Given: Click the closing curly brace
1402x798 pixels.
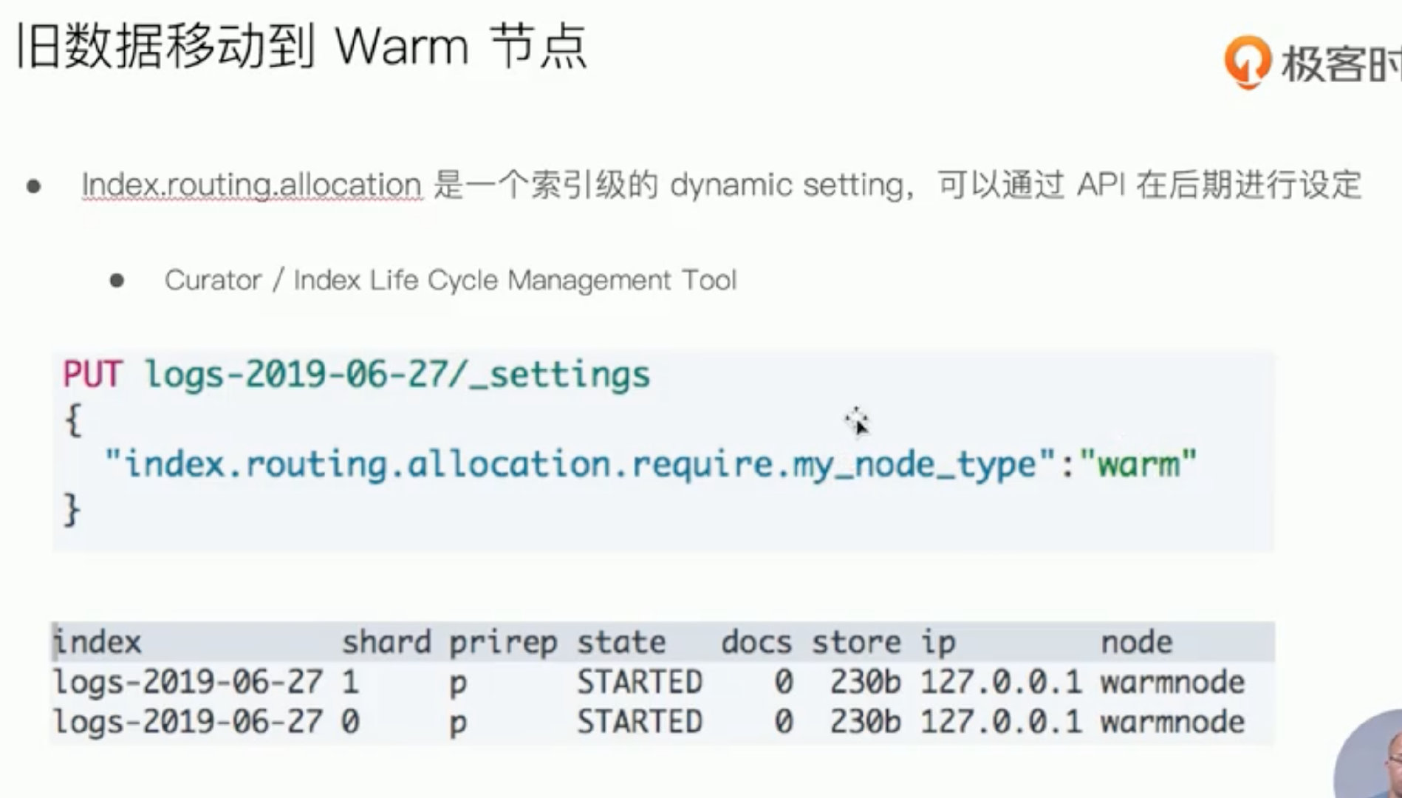Looking at the screenshot, I should click(x=72, y=510).
